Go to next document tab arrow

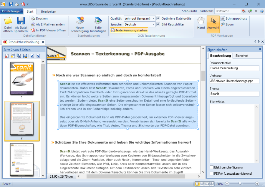pyautogui.click(x=259, y=41)
